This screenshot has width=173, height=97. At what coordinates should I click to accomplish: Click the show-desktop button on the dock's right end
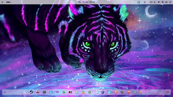168,92
